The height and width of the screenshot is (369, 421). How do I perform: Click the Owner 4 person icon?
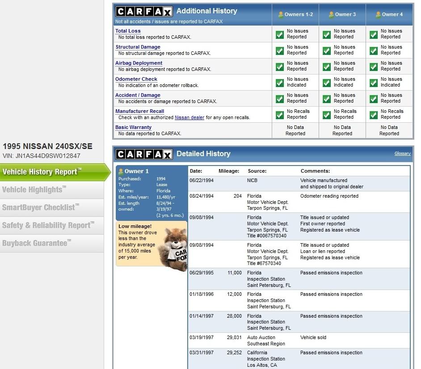click(378, 14)
